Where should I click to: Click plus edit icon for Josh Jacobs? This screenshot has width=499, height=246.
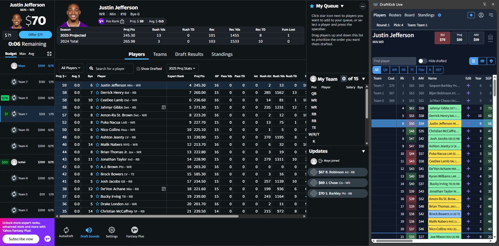tap(468, 139)
